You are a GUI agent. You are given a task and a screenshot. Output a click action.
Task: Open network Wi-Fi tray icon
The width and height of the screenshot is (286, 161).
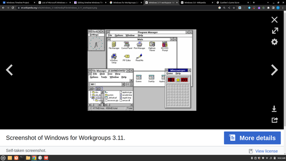click(x=267, y=158)
